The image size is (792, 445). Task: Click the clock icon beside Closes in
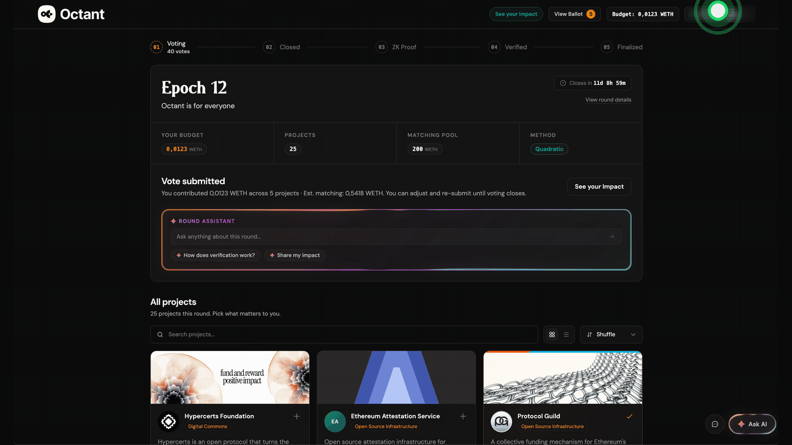click(563, 83)
